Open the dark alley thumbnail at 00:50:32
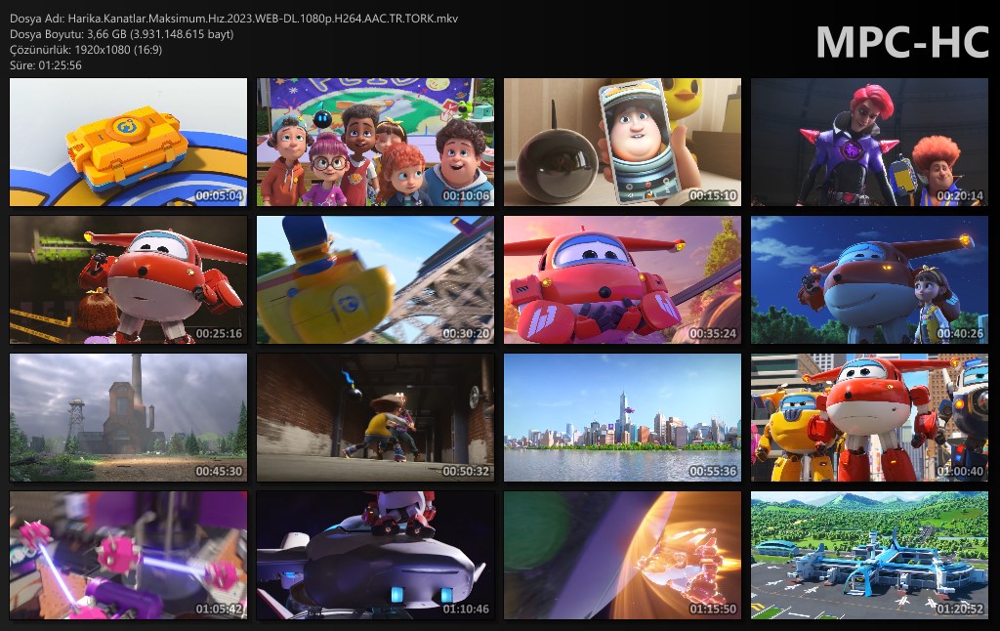This screenshot has height=631, width=1000. pos(375,418)
